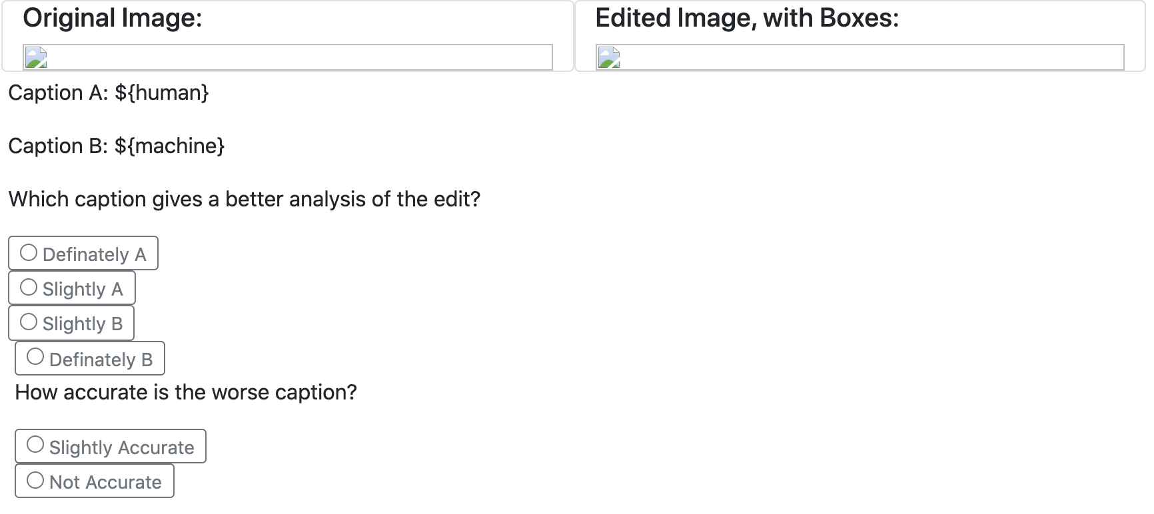Click the Caption B ${machine} text
This screenshot has height=514, width=1154.
tap(117, 146)
